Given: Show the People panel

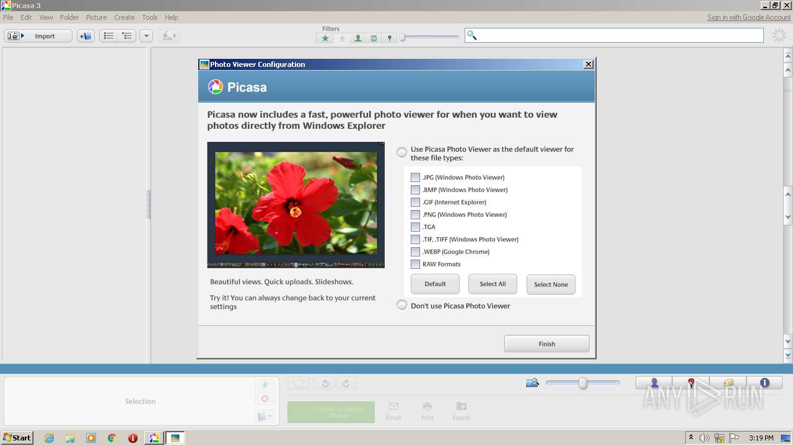Looking at the screenshot, I should pyautogui.click(x=654, y=383).
